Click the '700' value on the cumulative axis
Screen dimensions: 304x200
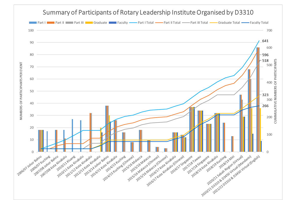click(269, 30)
